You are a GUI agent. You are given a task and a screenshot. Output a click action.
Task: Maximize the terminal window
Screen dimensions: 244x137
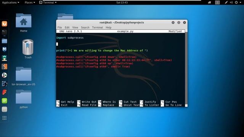click(x=179, y=22)
